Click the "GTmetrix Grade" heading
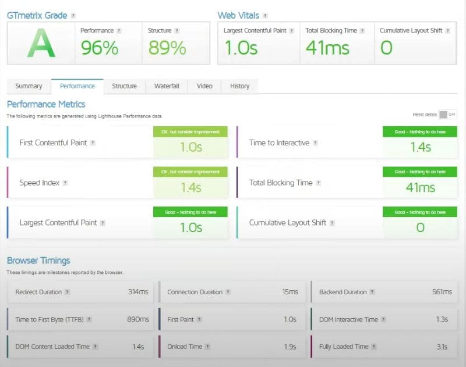Image resolution: width=466 pixels, height=367 pixels. 37,16
